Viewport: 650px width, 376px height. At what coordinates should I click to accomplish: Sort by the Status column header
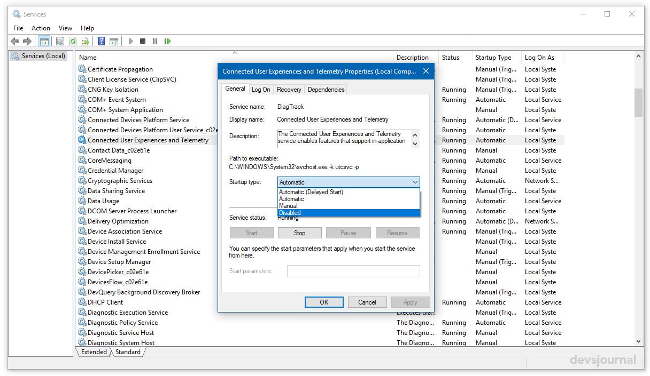click(x=455, y=58)
